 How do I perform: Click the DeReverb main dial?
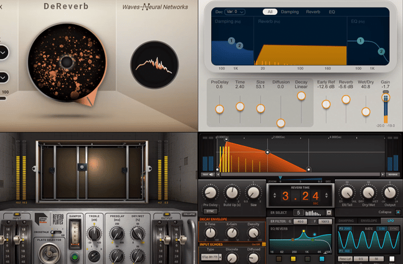tap(67, 62)
